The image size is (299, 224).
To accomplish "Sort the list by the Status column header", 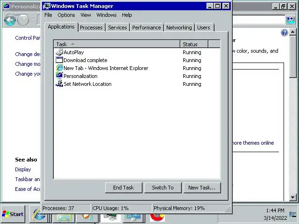I will [x=194, y=44].
